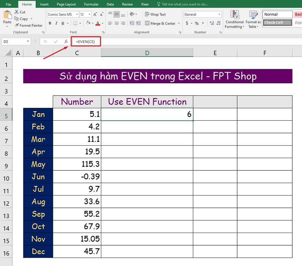The image size is (302, 266).
Task: Expand the Underline style arrow
Action: pos(68,23)
